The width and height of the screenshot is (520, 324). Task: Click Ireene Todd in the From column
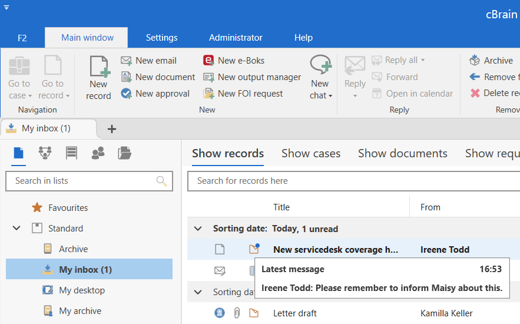tap(445, 249)
